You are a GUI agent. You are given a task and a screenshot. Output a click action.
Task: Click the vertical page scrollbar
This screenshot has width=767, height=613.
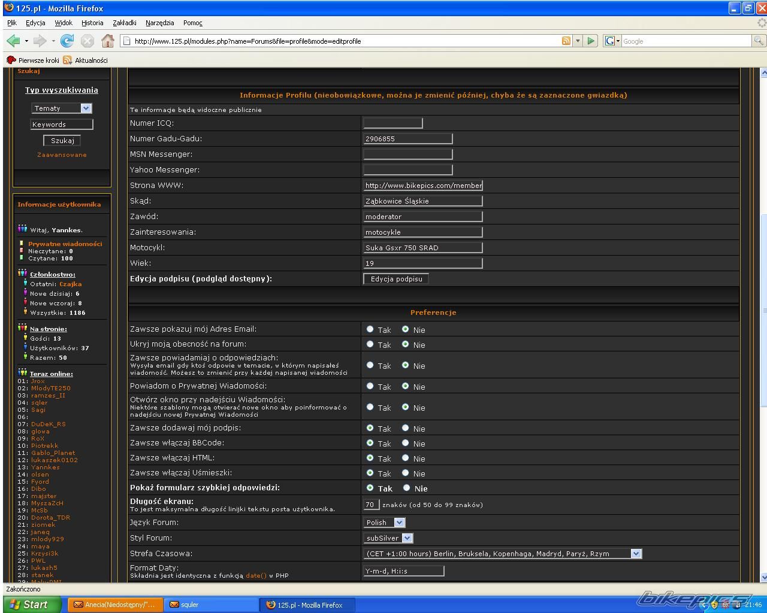pyautogui.click(x=763, y=311)
